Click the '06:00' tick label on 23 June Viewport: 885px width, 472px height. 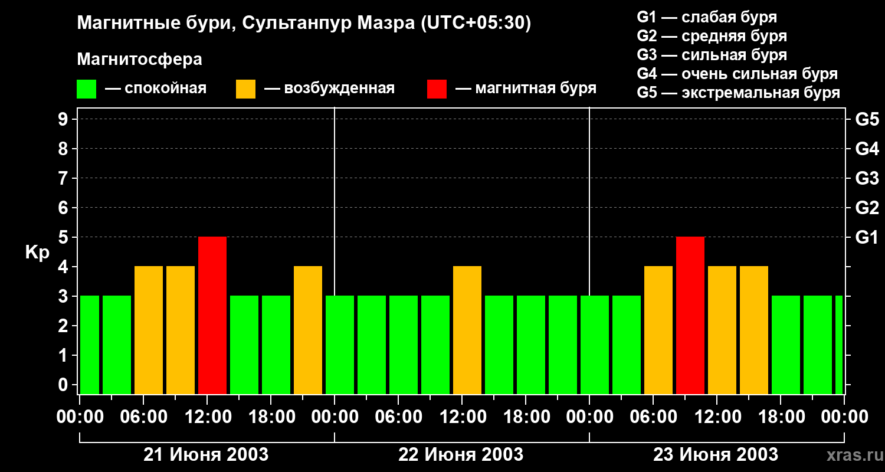pyautogui.click(x=654, y=417)
